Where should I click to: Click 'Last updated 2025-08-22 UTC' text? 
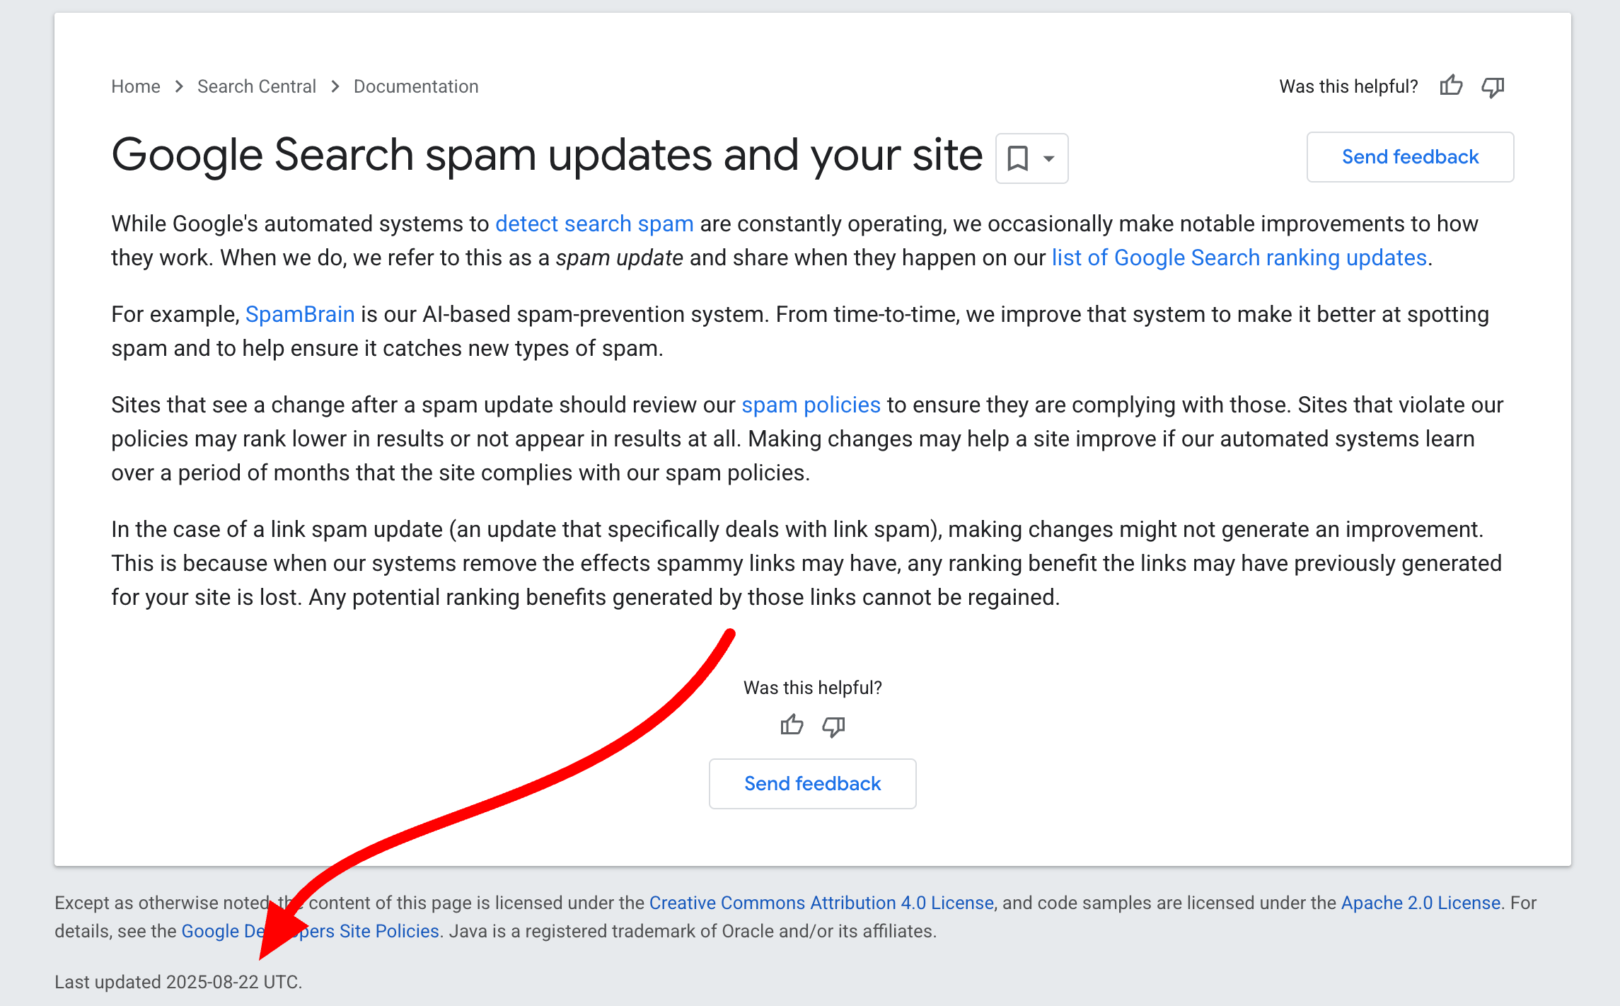coord(178,982)
